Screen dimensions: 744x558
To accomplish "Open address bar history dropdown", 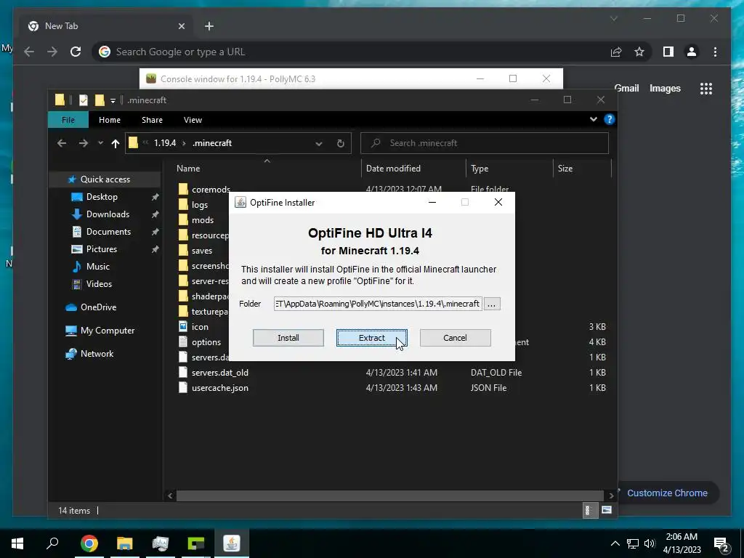I will tap(319, 143).
